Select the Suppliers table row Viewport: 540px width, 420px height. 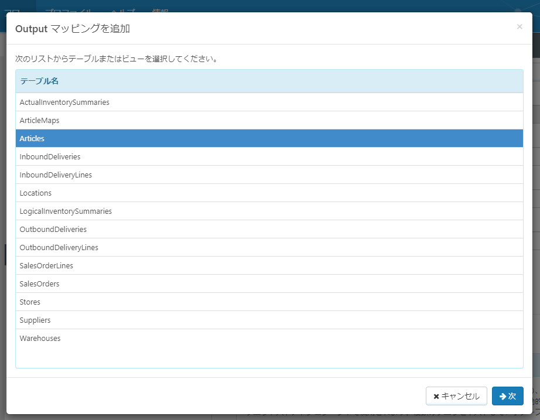coord(269,320)
